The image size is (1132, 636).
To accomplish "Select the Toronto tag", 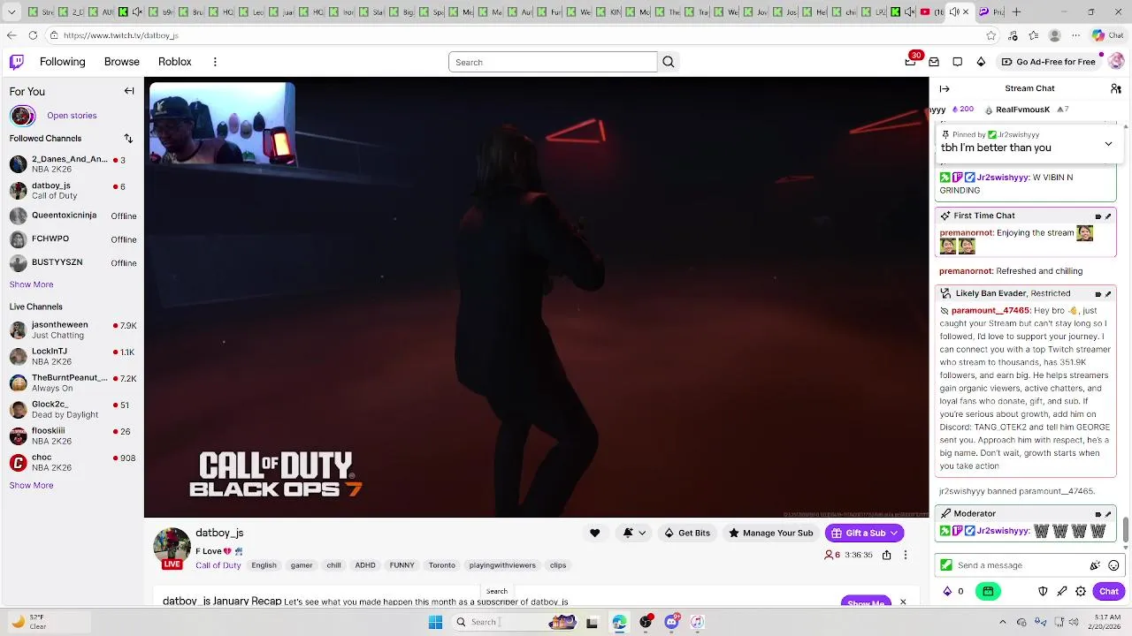I will [441, 565].
